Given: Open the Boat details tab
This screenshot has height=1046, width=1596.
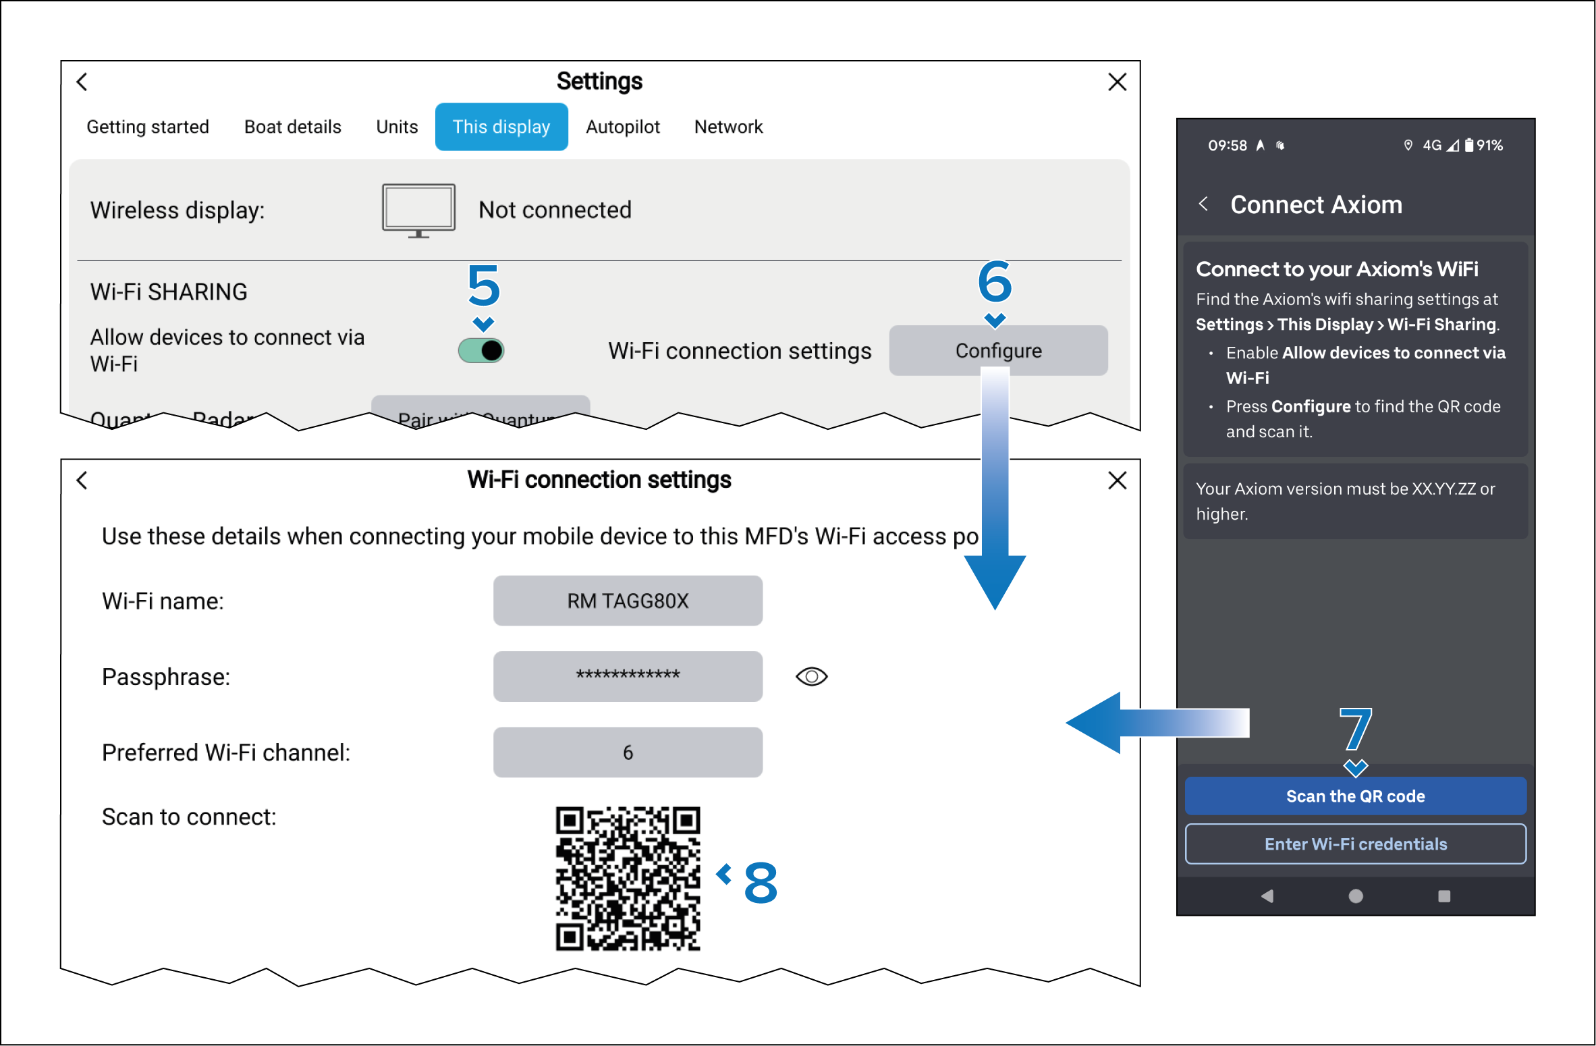Looking at the screenshot, I should pyautogui.click(x=292, y=127).
